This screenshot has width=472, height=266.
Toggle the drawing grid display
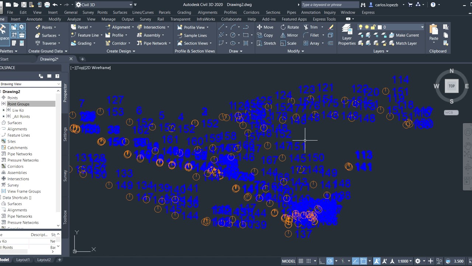click(301, 261)
